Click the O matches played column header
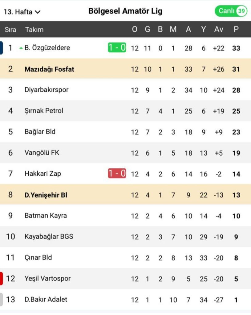Viewport: 251px width, 315px height. (135, 29)
